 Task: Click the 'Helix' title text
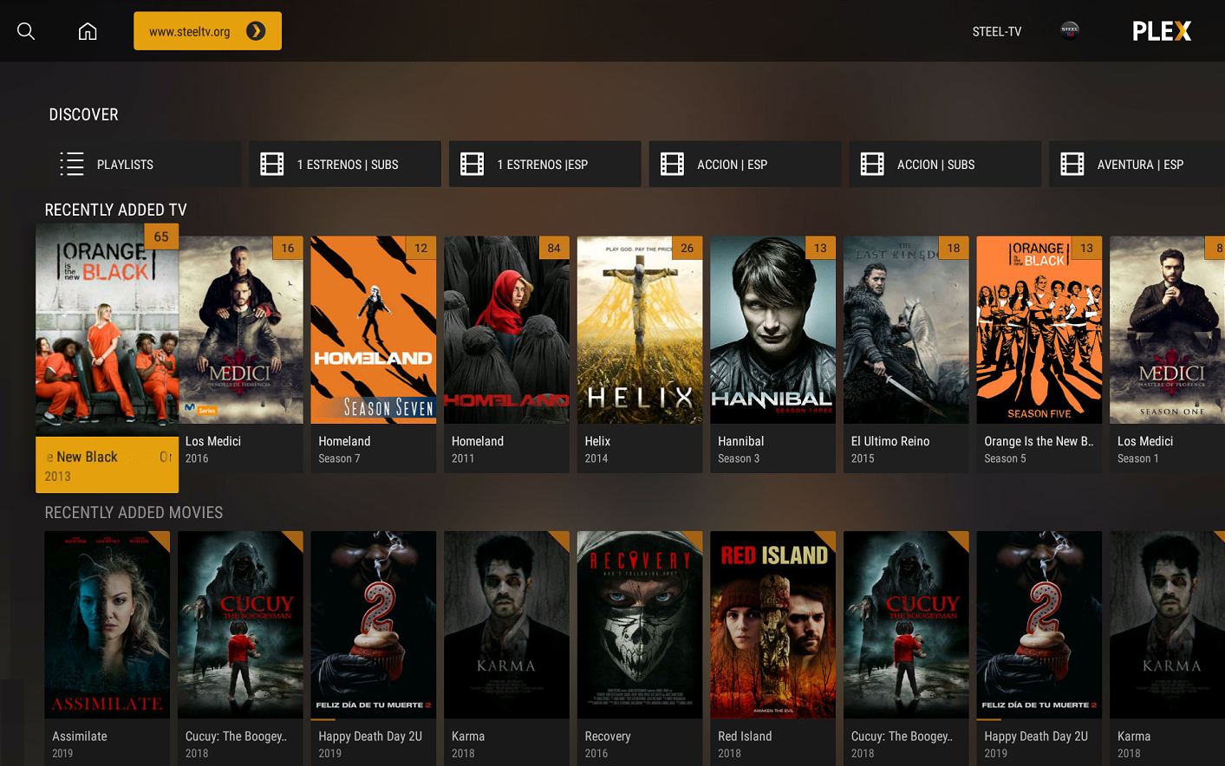point(597,441)
